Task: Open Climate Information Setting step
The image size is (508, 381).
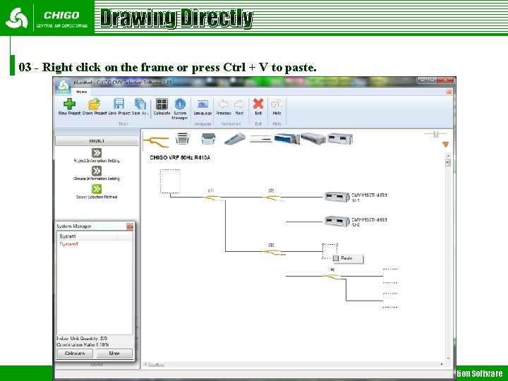Action: (x=97, y=171)
